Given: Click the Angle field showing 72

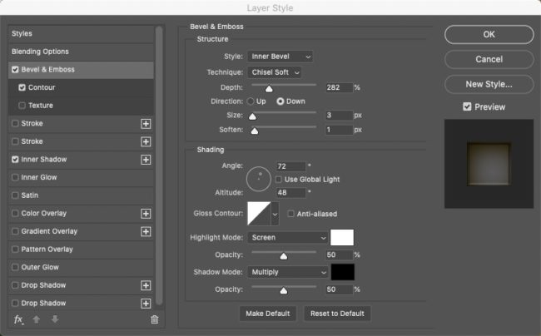Looking at the screenshot, I should (290, 166).
